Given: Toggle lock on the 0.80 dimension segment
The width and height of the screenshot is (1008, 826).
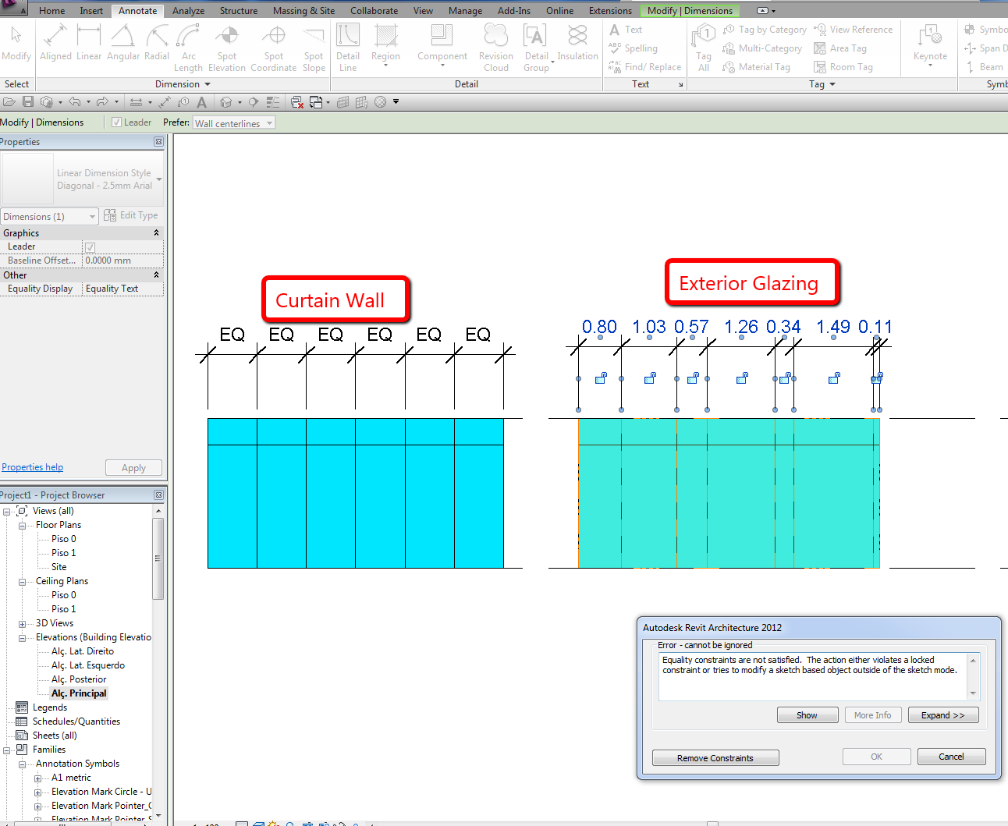Looking at the screenshot, I should (x=601, y=379).
